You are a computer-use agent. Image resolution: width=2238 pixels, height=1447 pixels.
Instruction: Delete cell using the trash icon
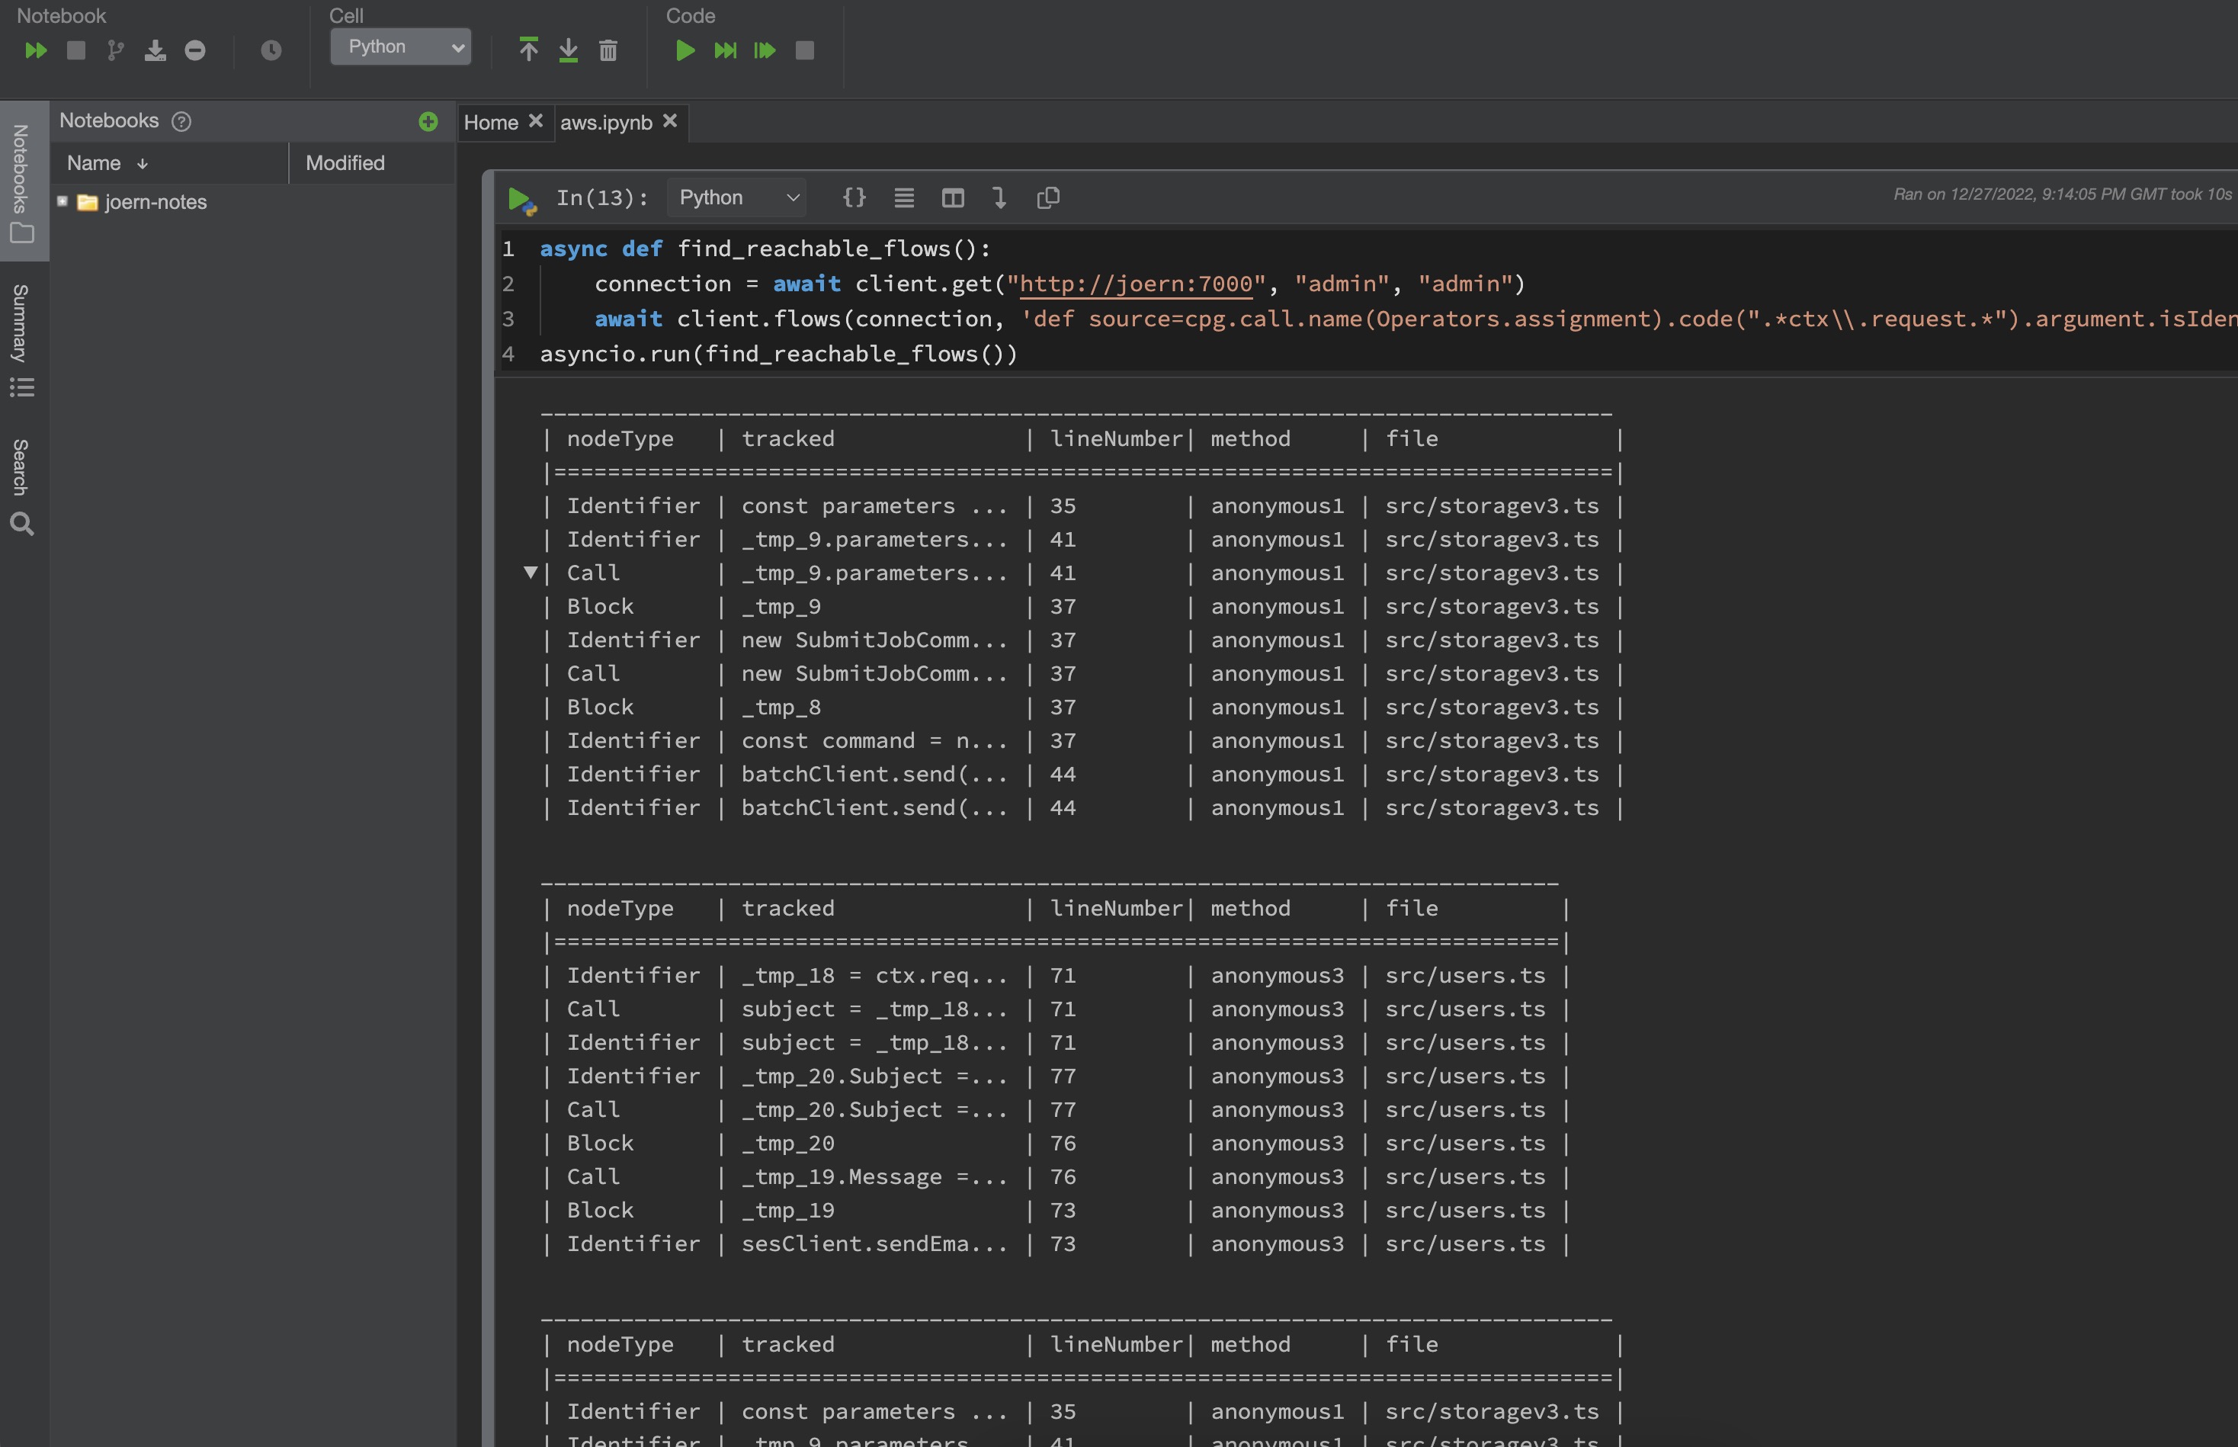(608, 51)
